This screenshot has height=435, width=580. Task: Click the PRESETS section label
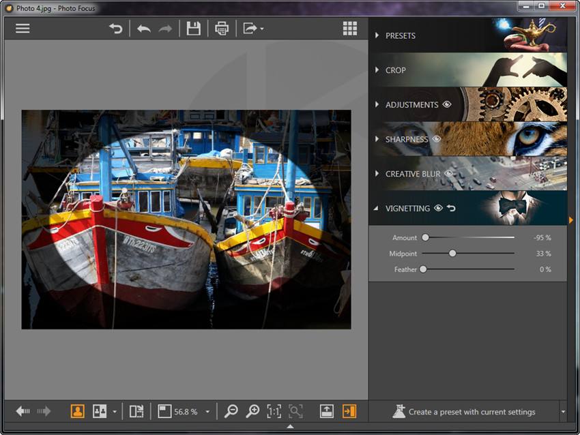(x=401, y=36)
